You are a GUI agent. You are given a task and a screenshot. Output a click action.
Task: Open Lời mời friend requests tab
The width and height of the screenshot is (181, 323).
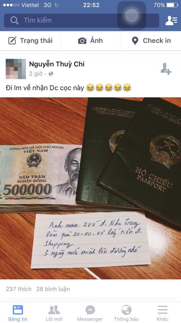pyautogui.click(x=54, y=313)
